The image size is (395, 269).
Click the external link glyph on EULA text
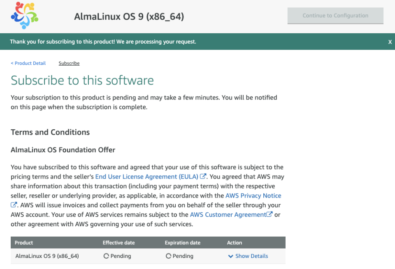[x=203, y=176]
